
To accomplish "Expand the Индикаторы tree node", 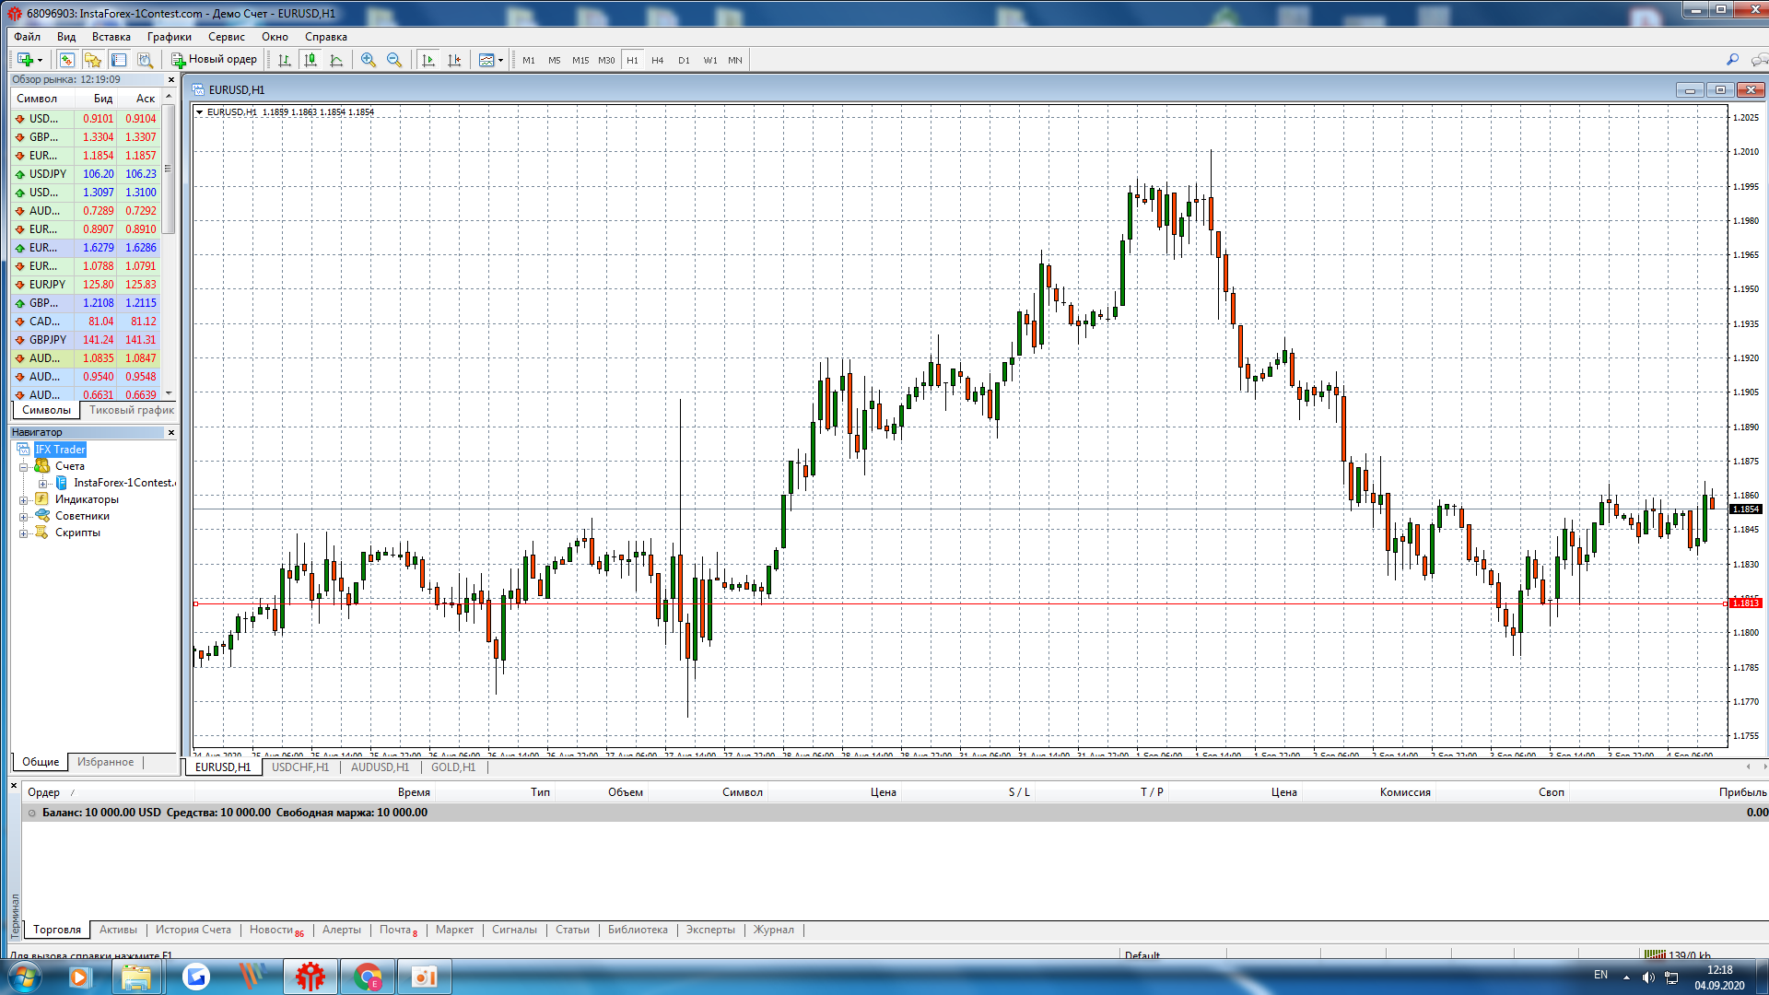I will pos(24,500).
